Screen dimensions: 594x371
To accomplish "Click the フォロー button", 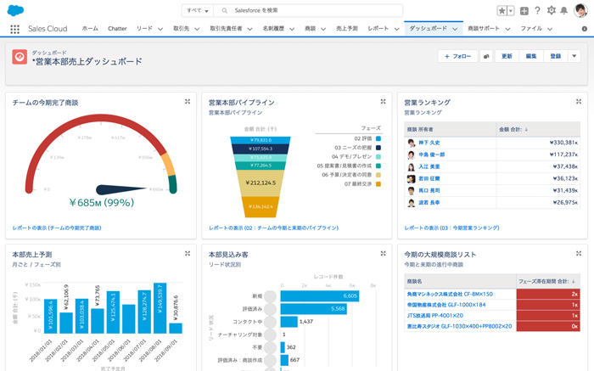I will 457,57.
